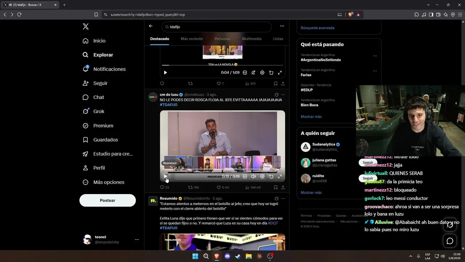Open settings gear on the 1:09 video
The image size is (465, 262).
tap(262, 73)
